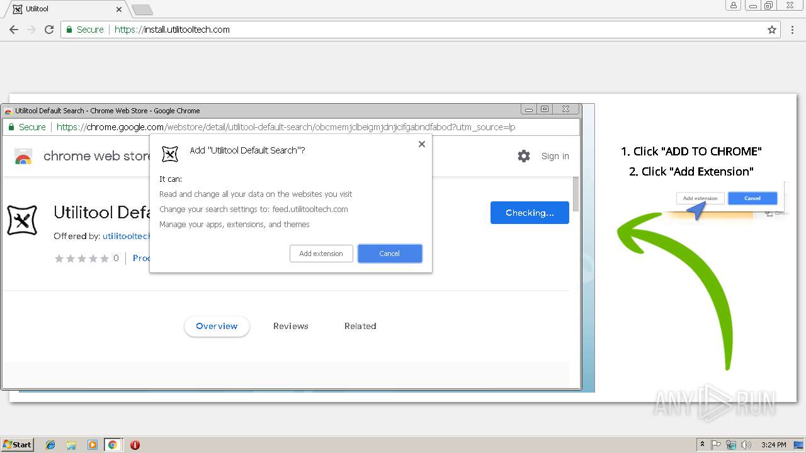The height and width of the screenshot is (453, 806).
Task: Click the Chrome icon in taskbar
Action: pos(113,445)
